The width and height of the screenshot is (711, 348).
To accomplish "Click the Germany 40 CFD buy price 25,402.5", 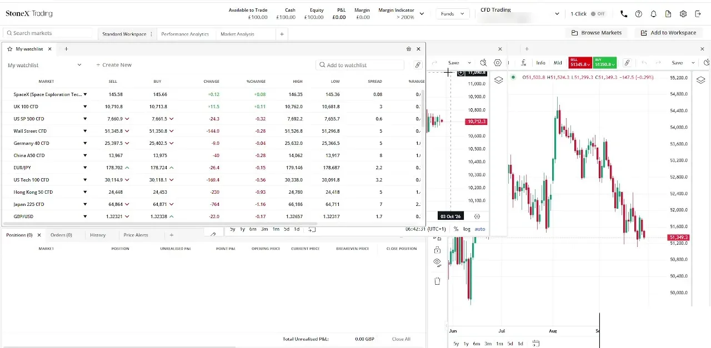I will (x=158, y=143).
